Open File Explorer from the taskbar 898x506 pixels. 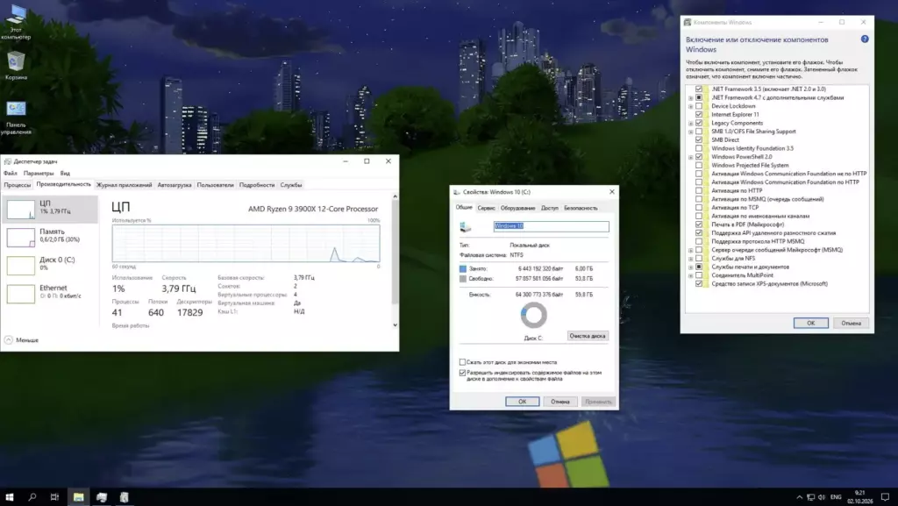click(x=78, y=497)
